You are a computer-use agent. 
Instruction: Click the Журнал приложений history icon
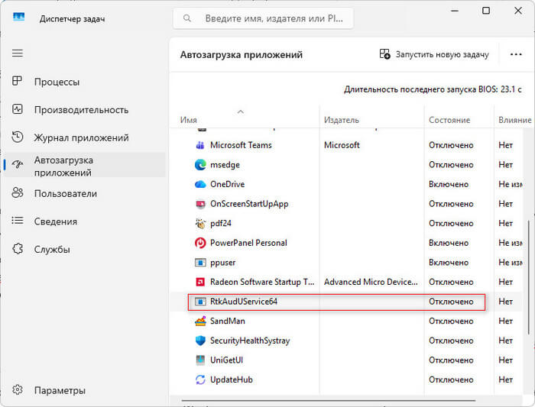click(x=18, y=137)
